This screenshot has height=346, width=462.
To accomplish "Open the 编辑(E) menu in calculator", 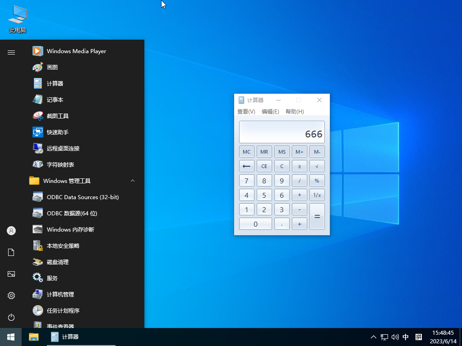I will click(270, 112).
